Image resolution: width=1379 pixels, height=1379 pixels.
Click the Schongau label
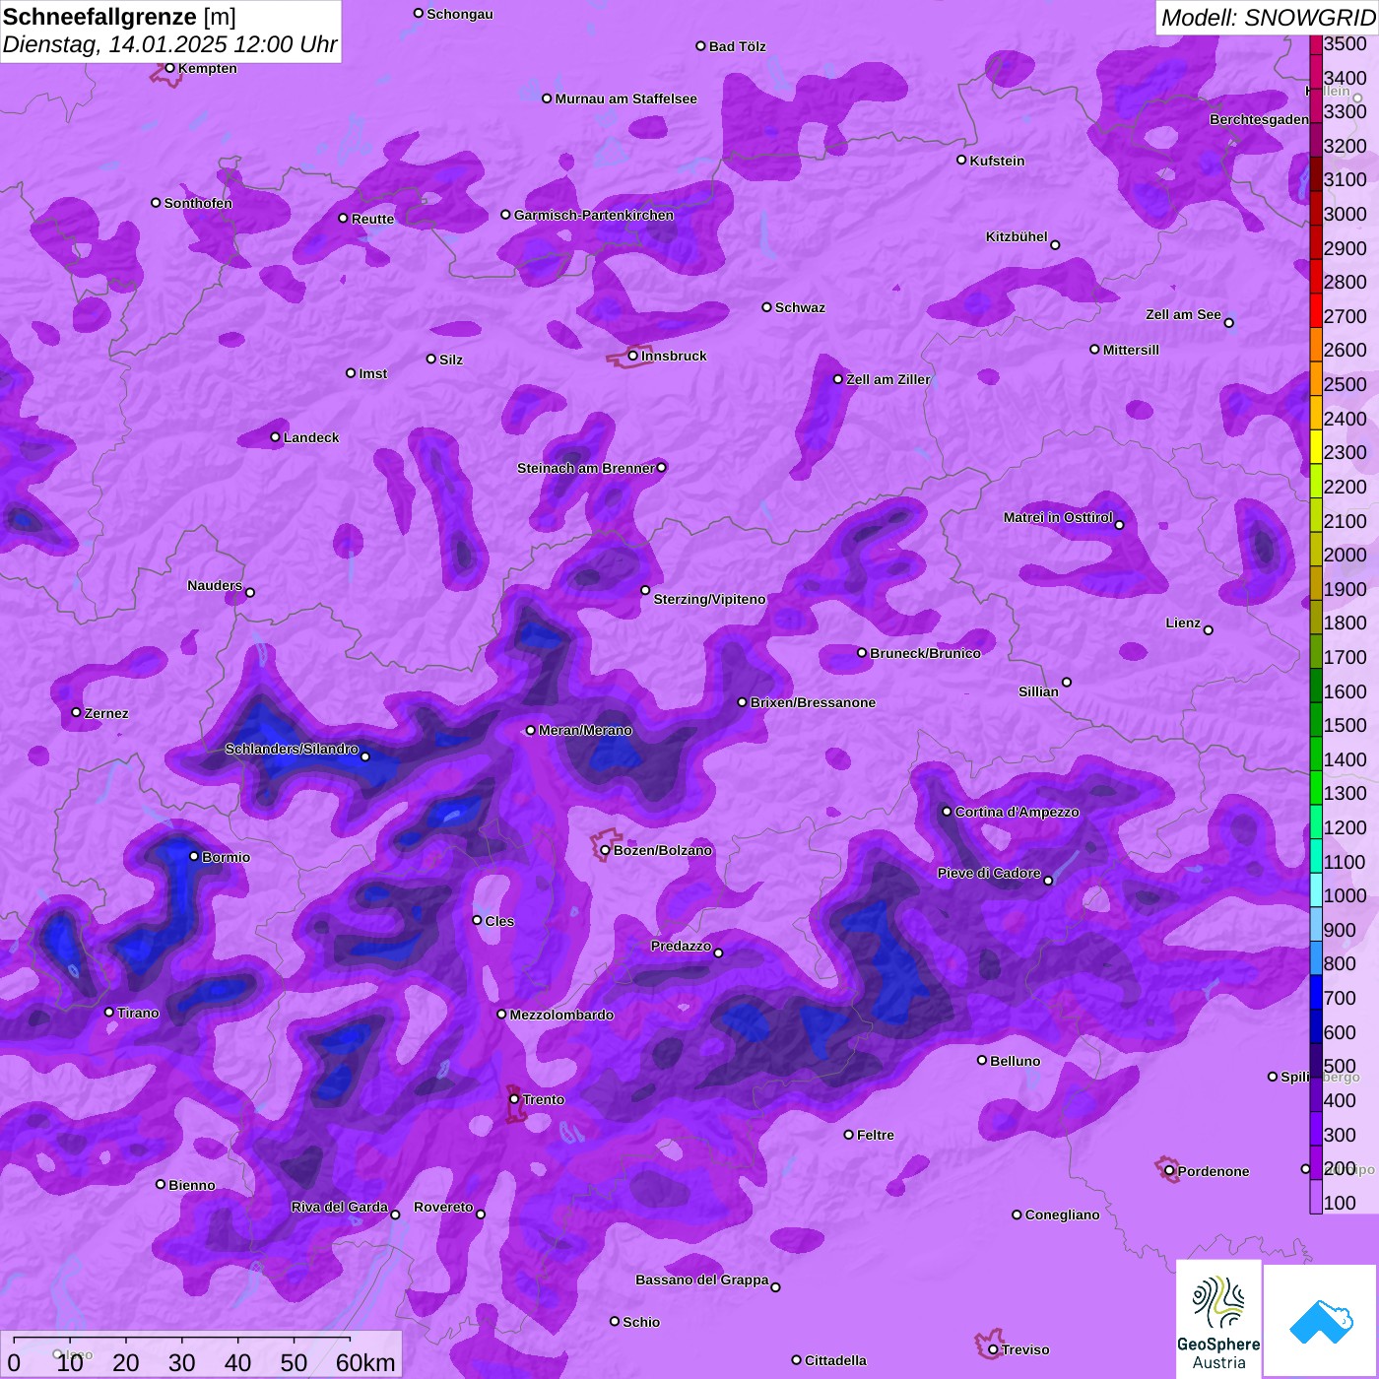pos(460,14)
